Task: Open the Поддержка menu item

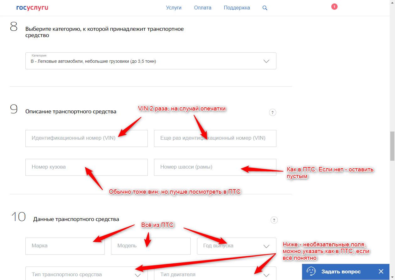Action: [237, 8]
